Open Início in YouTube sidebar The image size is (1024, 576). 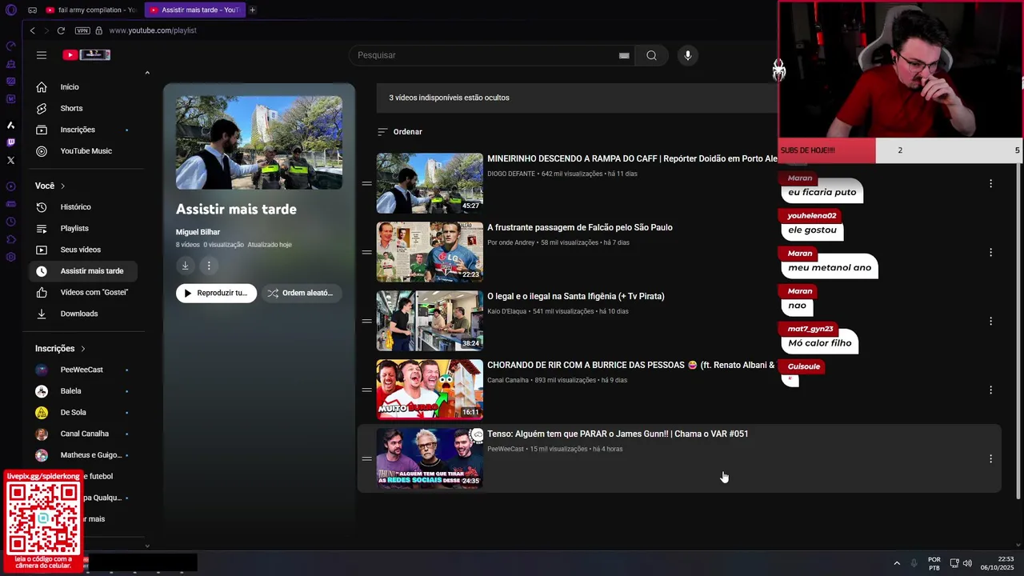83,86
